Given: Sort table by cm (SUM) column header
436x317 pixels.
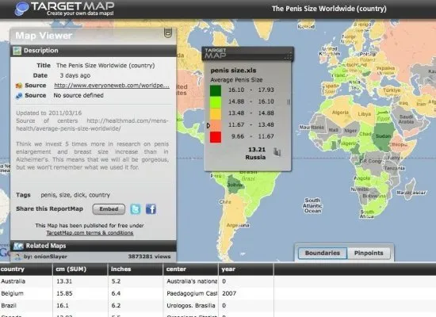Looking at the screenshot, I should 80,269.
